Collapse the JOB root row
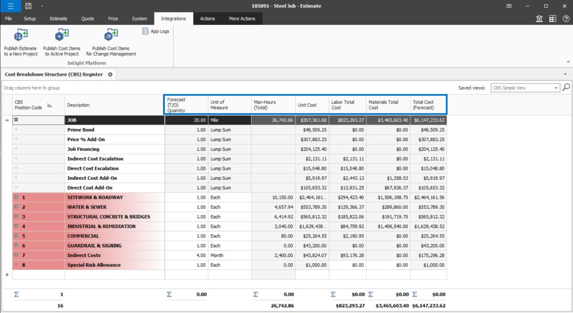The width and height of the screenshot is (573, 313). 16,120
